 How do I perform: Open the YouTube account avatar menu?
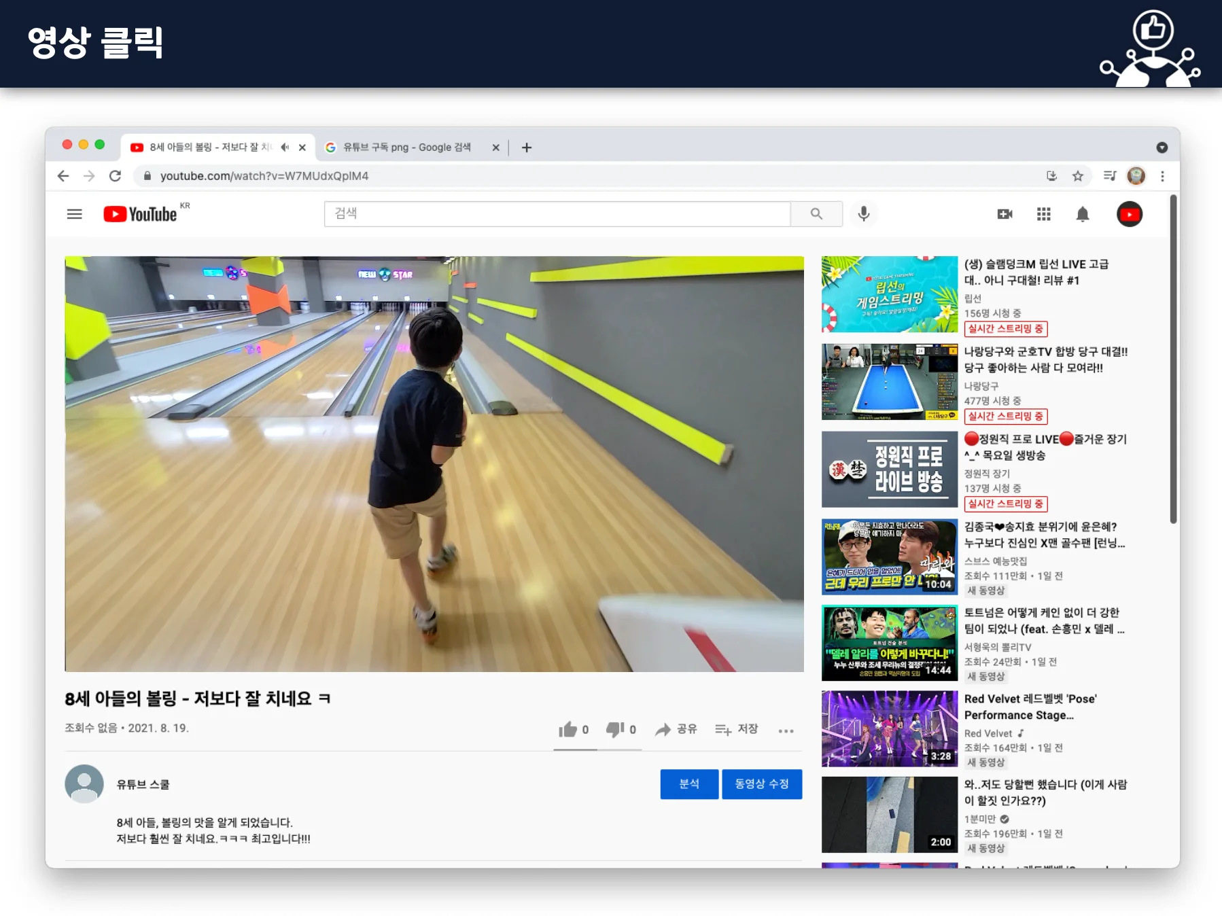pos(1130,215)
